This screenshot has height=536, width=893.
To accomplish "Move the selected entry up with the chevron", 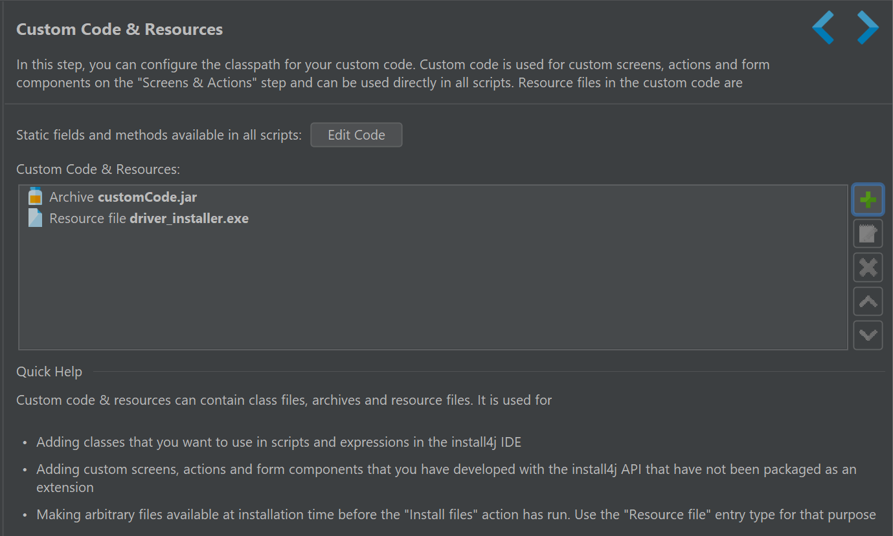I will [x=868, y=301].
